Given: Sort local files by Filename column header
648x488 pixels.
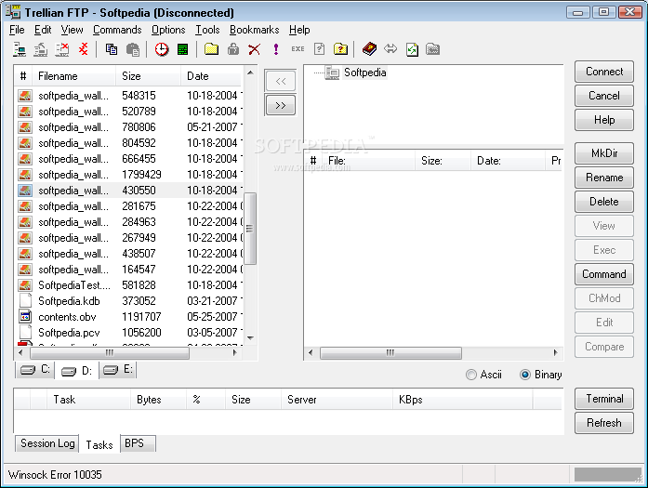Looking at the screenshot, I should [x=74, y=76].
